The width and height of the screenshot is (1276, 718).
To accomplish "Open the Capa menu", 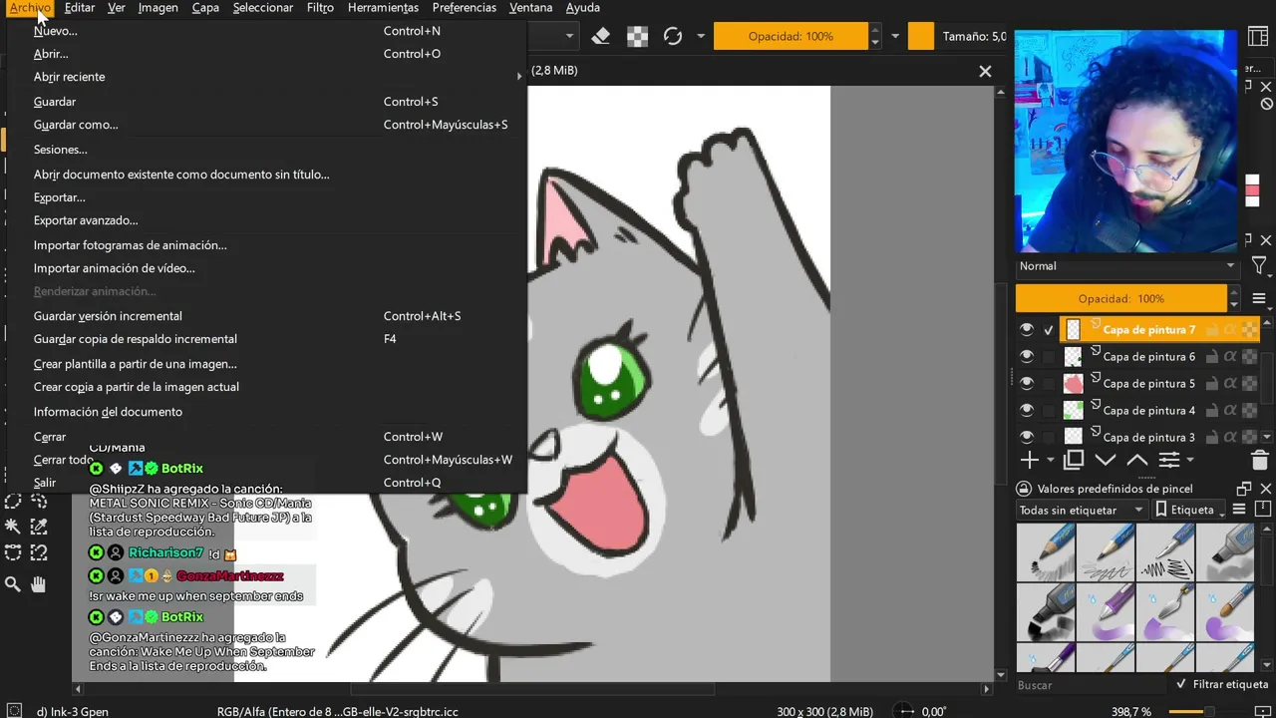I will pyautogui.click(x=205, y=7).
